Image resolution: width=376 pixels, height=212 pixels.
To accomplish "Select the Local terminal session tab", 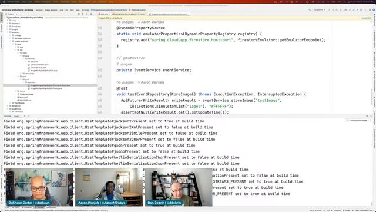I will pos(16,116).
